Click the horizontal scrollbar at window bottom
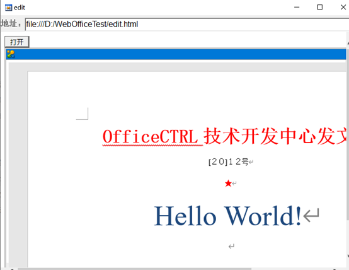This screenshot has width=349, height=270. (x=134, y=269)
